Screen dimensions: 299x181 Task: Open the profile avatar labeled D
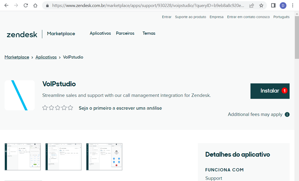[283, 6]
